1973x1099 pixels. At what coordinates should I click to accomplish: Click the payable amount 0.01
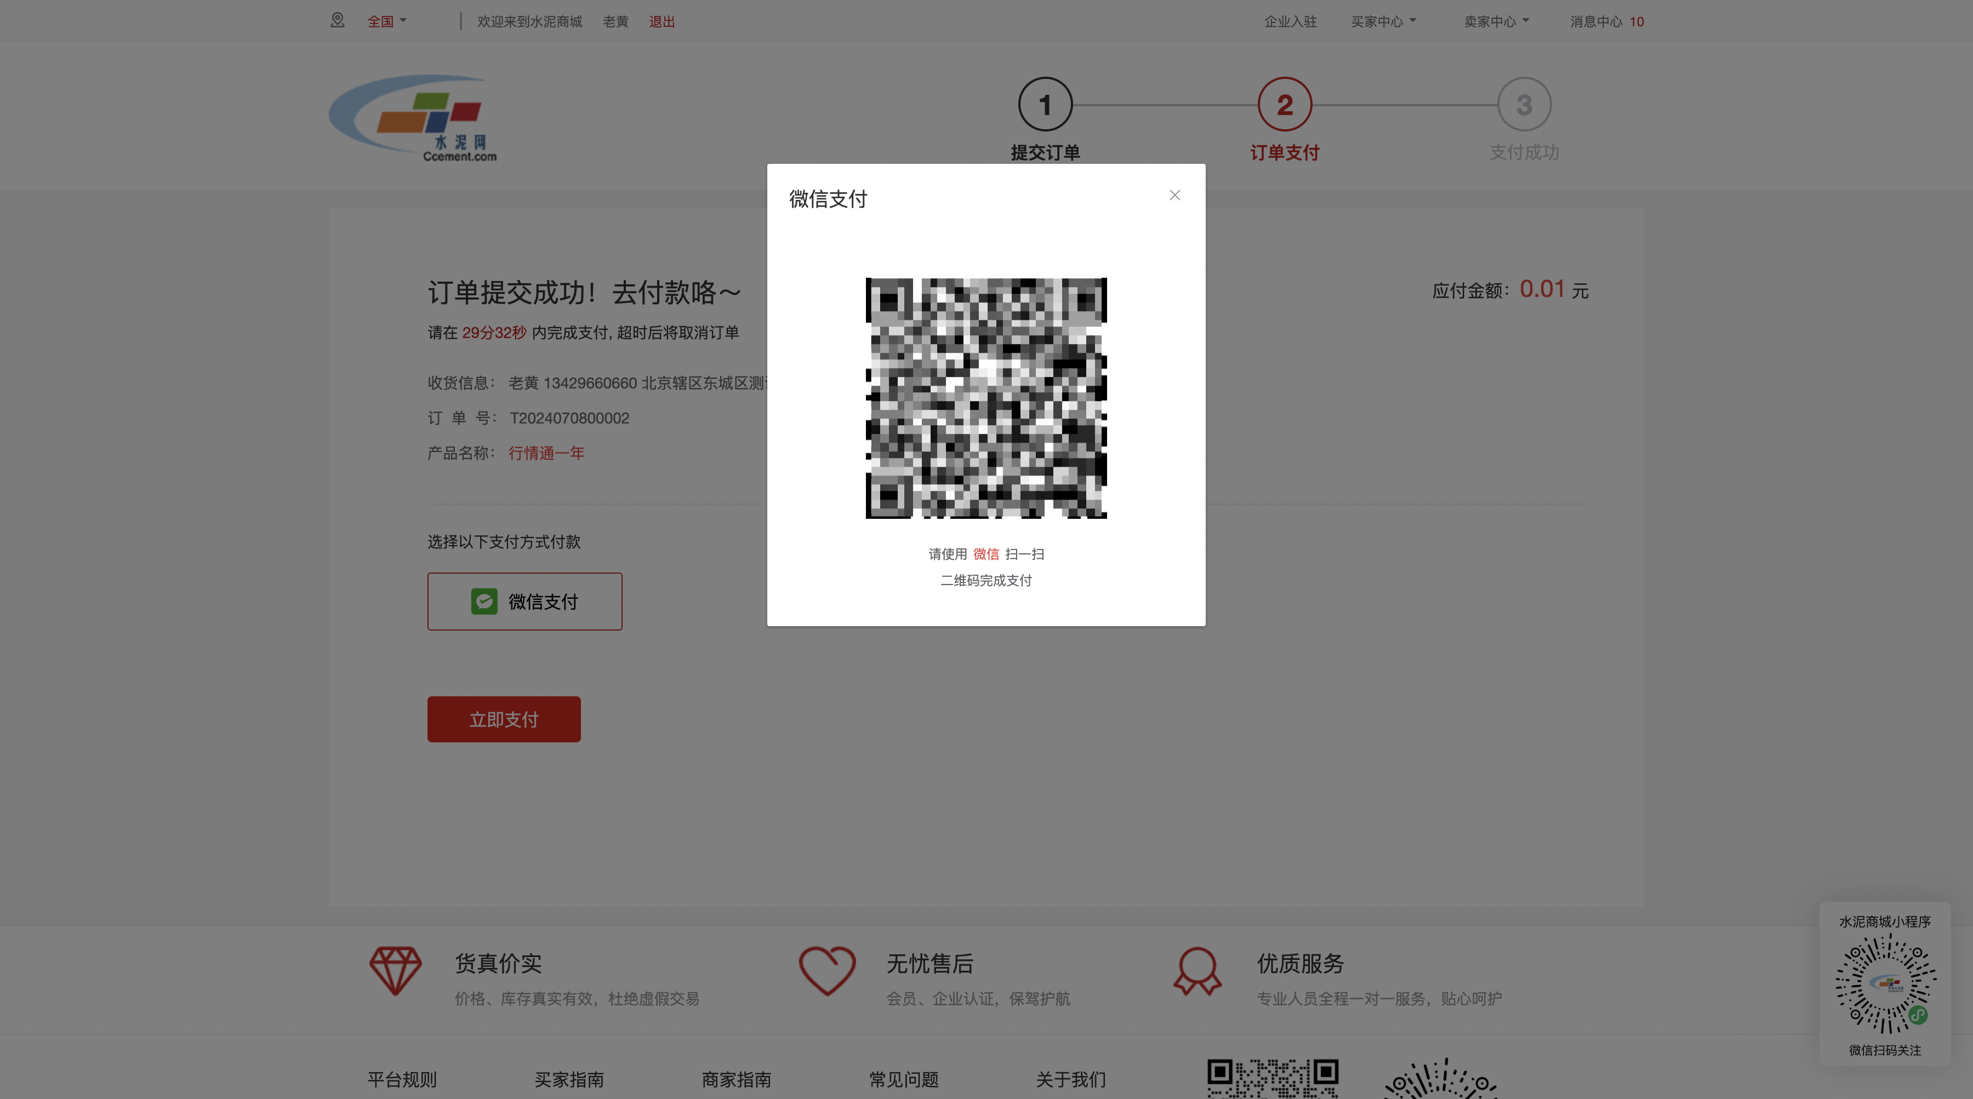pos(1542,289)
